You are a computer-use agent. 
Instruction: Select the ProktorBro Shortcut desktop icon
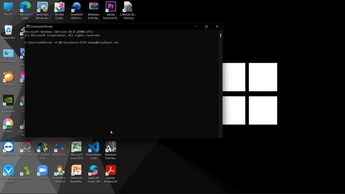pos(59,174)
